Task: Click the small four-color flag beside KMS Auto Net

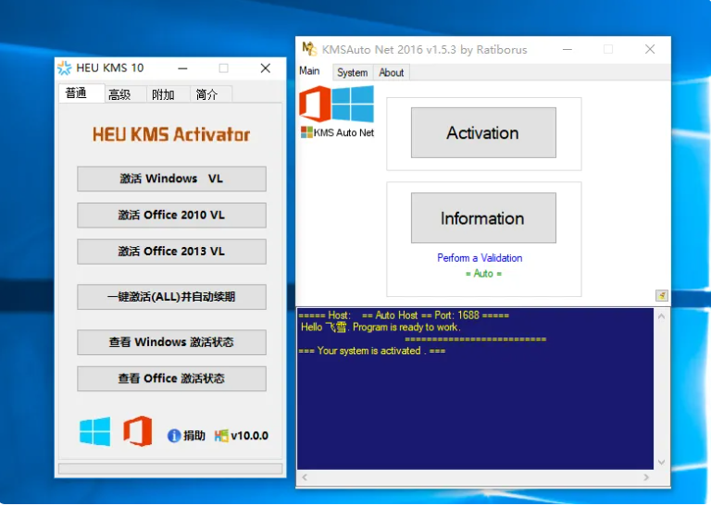Action: (x=306, y=132)
